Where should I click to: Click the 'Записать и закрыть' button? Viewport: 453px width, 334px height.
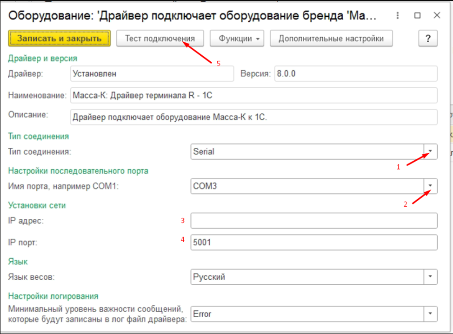click(59, 39)
